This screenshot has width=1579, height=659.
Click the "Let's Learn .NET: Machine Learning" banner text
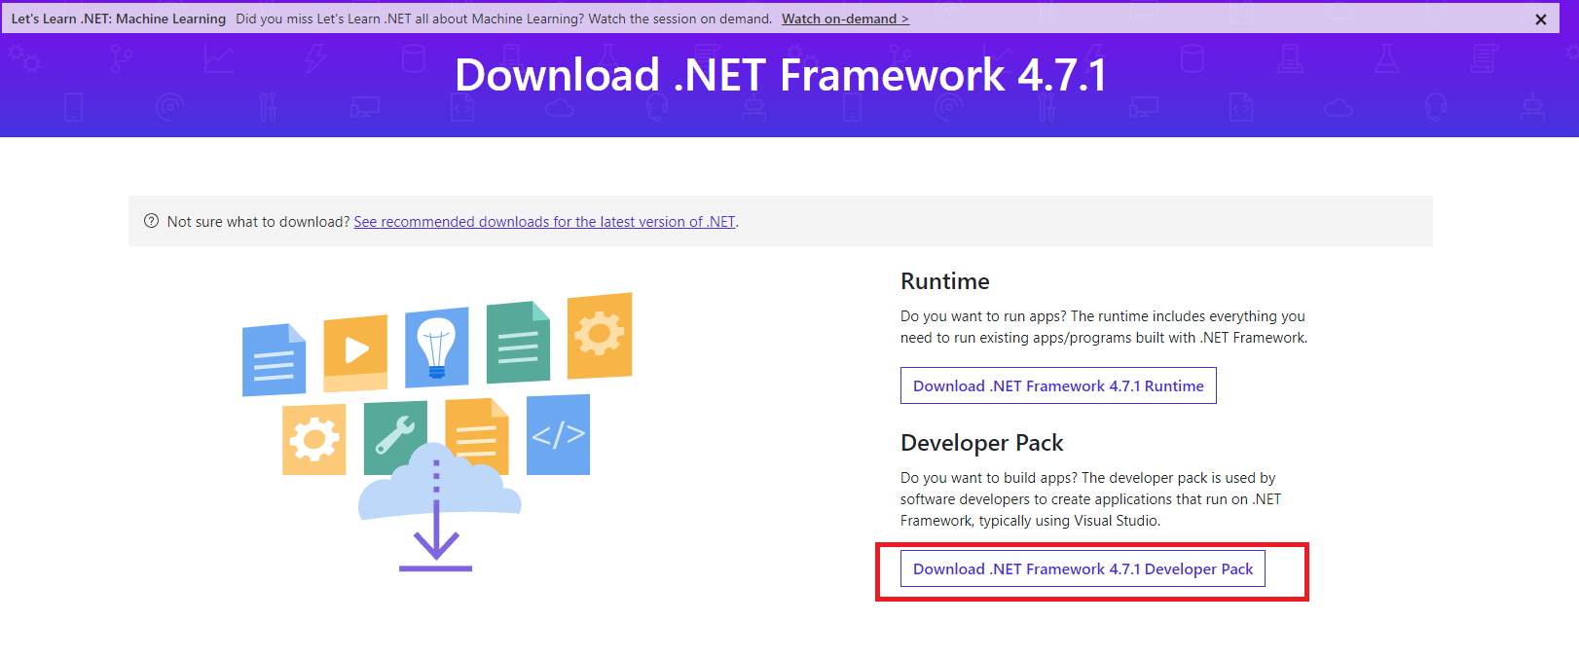119,18
